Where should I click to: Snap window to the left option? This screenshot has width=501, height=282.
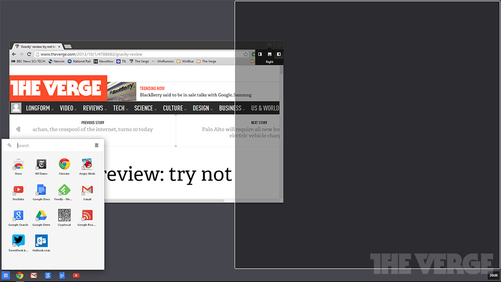click(260, 55)
